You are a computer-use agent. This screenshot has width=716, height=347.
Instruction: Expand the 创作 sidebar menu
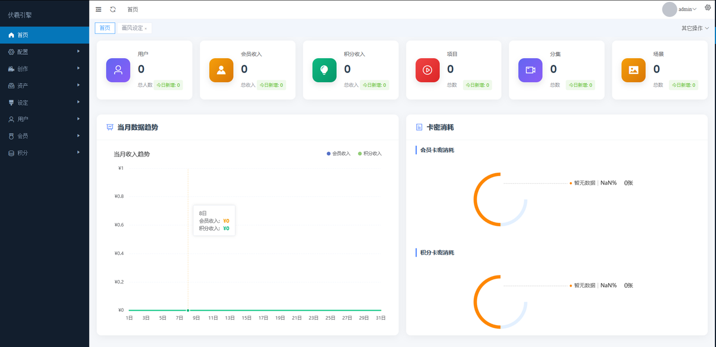(44, 69)
